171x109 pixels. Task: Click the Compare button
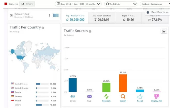[27, 4]
